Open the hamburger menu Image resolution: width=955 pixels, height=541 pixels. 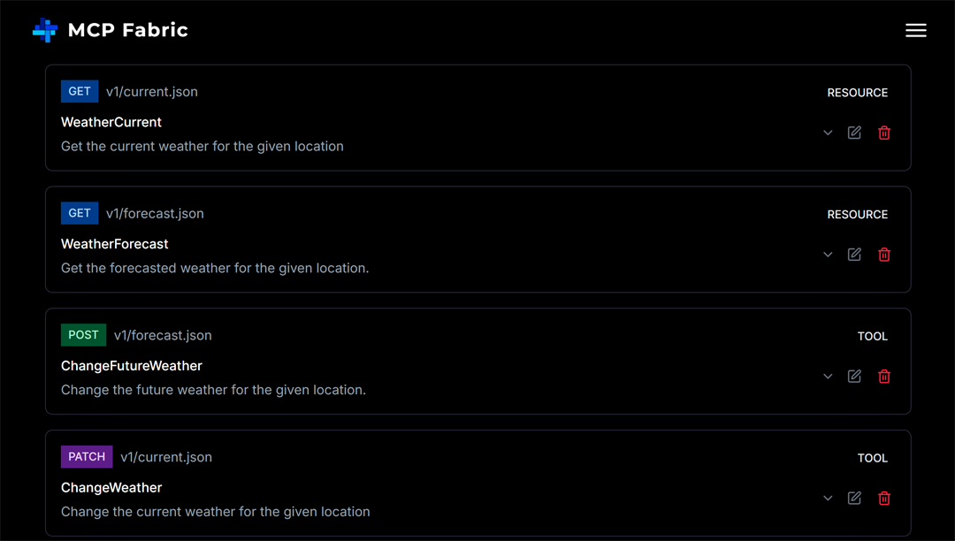[916, 30]
